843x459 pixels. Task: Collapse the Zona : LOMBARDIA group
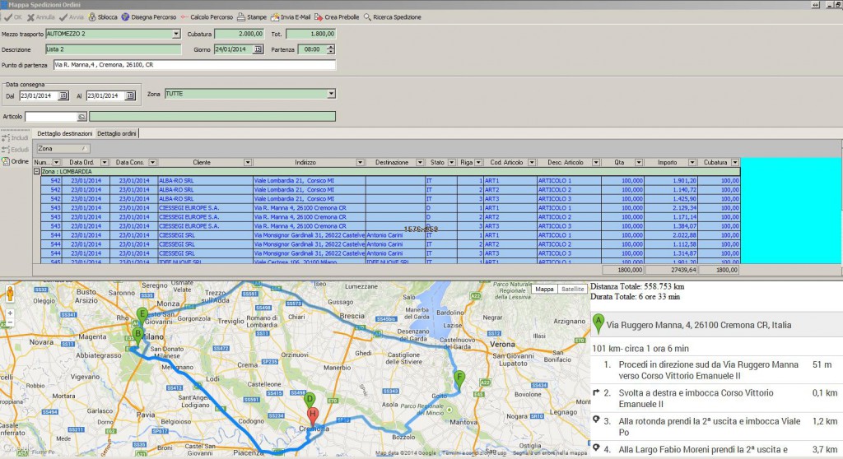(x=37, y=171)
